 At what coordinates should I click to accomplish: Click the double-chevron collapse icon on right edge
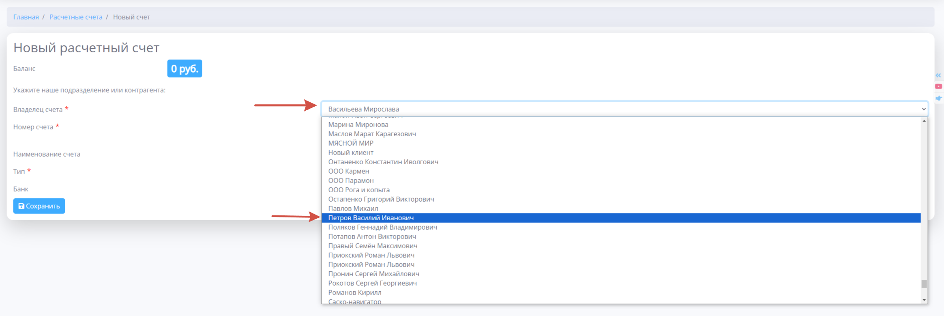[938, 75]
